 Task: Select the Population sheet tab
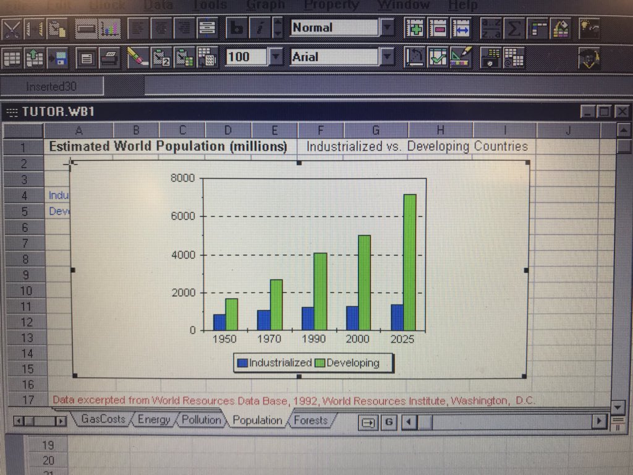[257, 421]
